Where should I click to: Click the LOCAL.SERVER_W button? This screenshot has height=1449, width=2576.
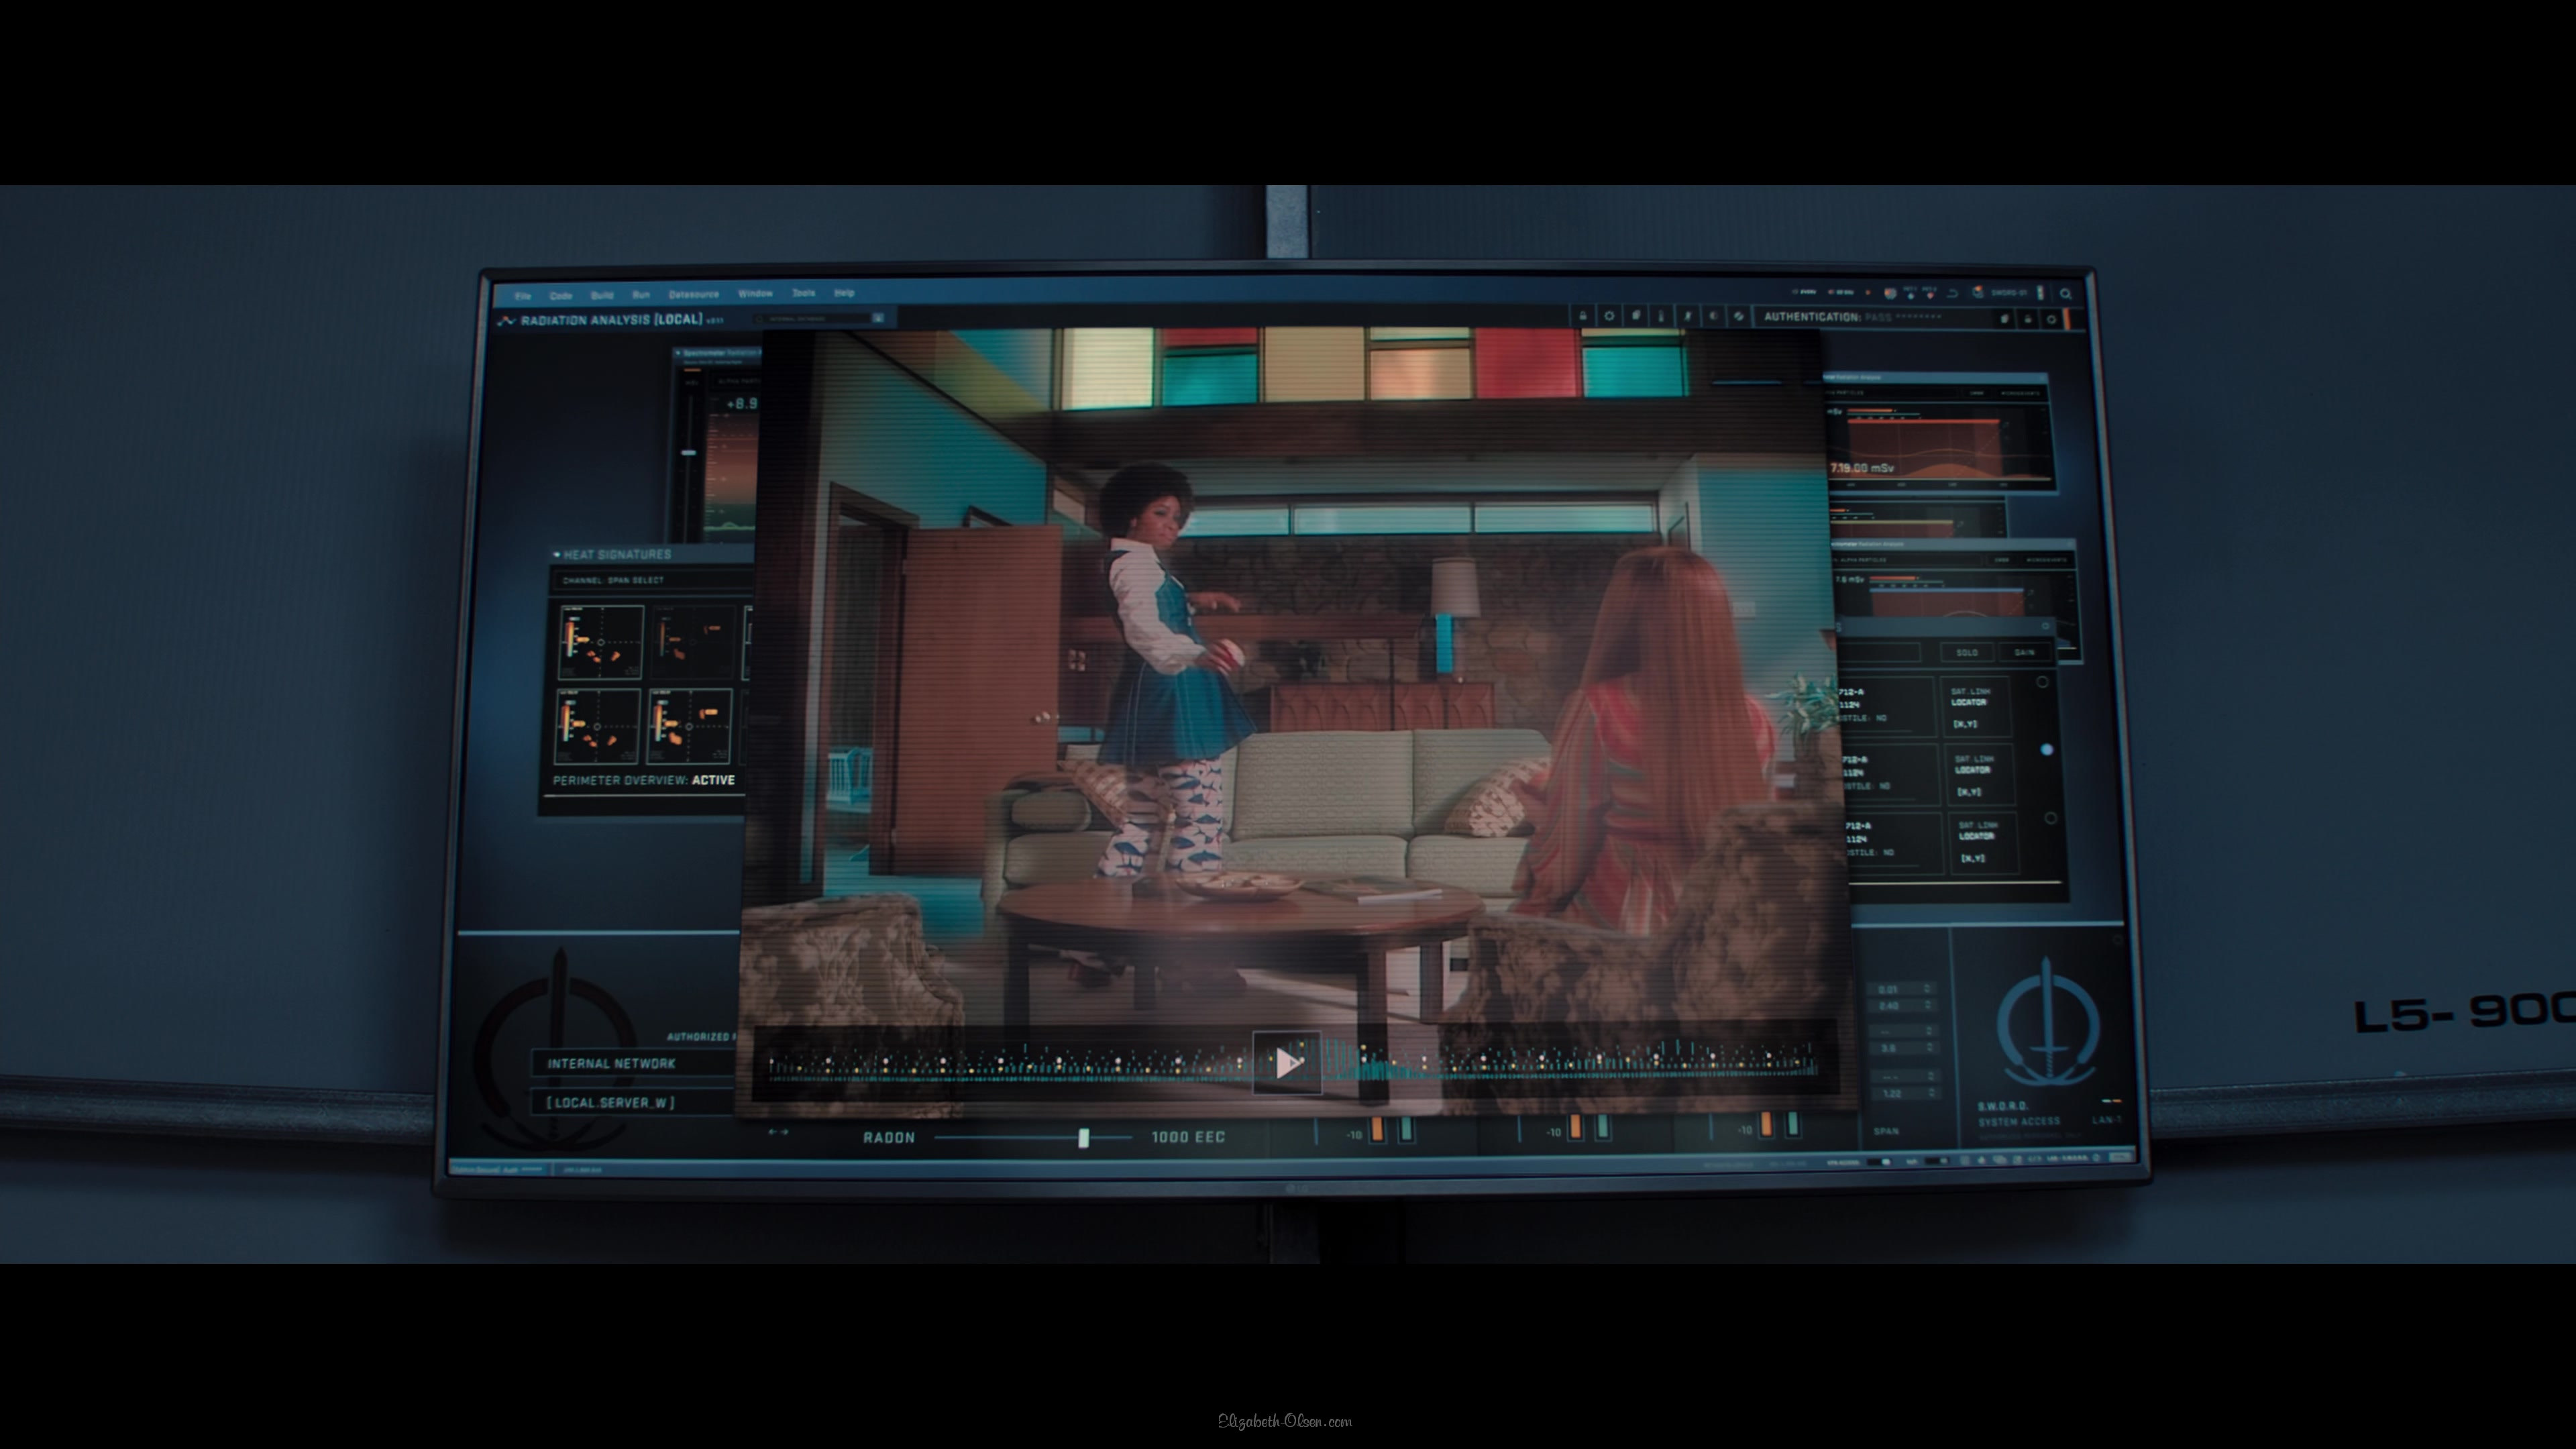tap(611, 1102)
